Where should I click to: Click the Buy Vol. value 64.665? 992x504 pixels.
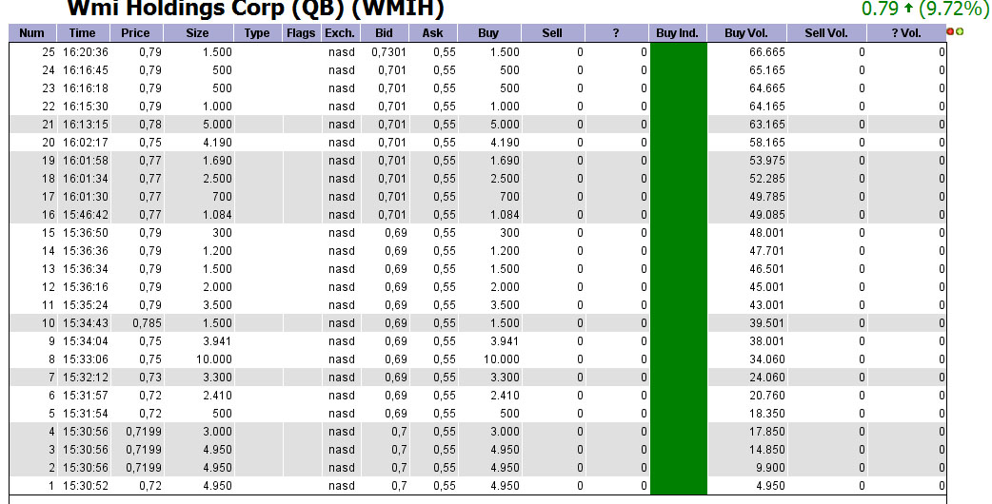click(x=766, y=88)
